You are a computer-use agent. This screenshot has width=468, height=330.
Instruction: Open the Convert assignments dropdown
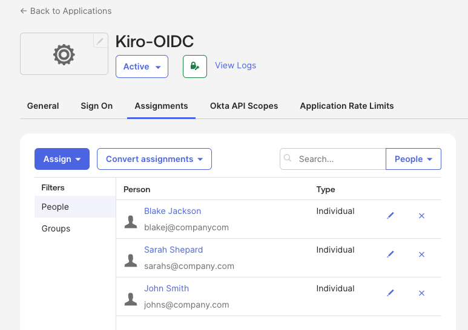tap(154, 159)
